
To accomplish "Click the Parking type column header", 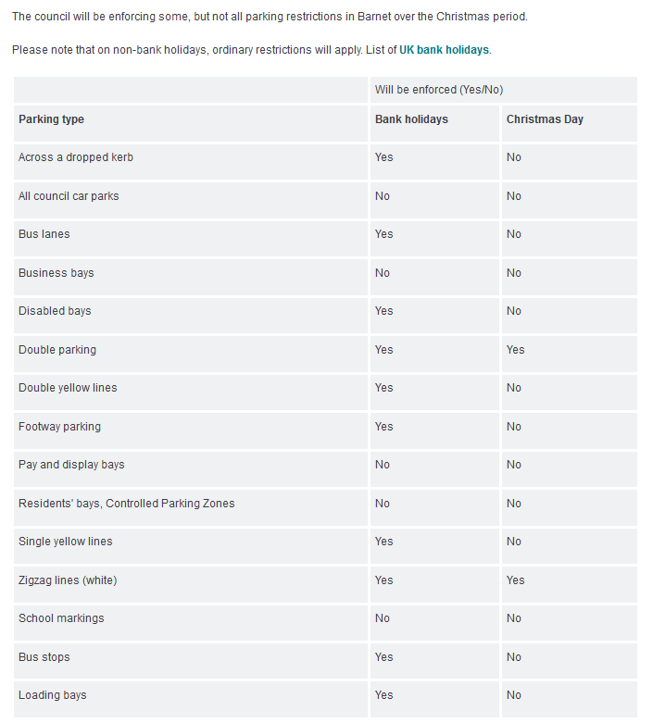I will coord(51,119).
